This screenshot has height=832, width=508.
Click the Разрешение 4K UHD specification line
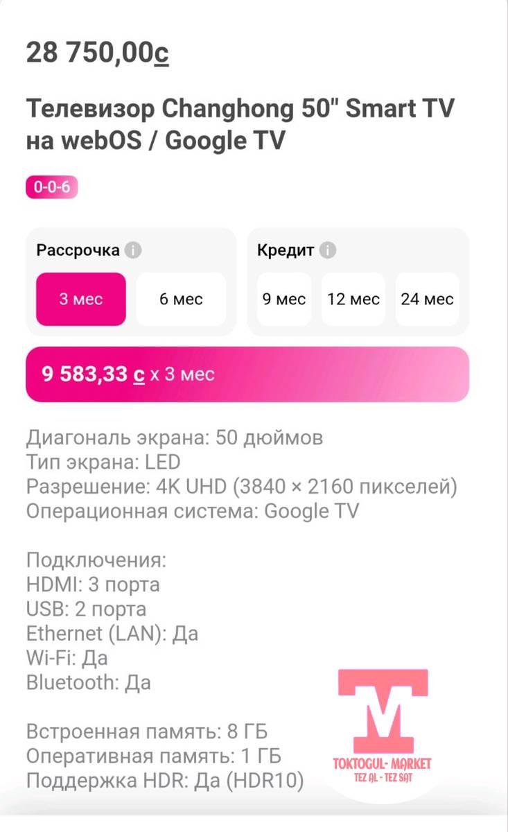pos(241,487)
